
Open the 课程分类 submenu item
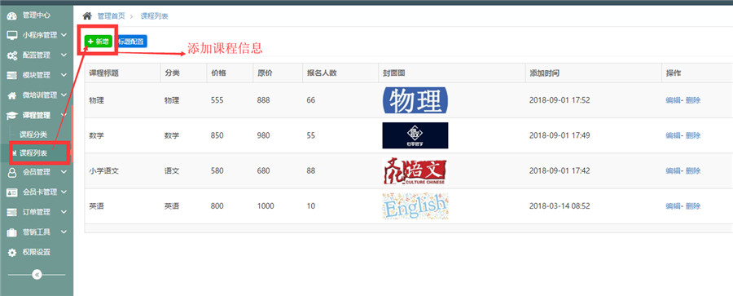point(33,135)
